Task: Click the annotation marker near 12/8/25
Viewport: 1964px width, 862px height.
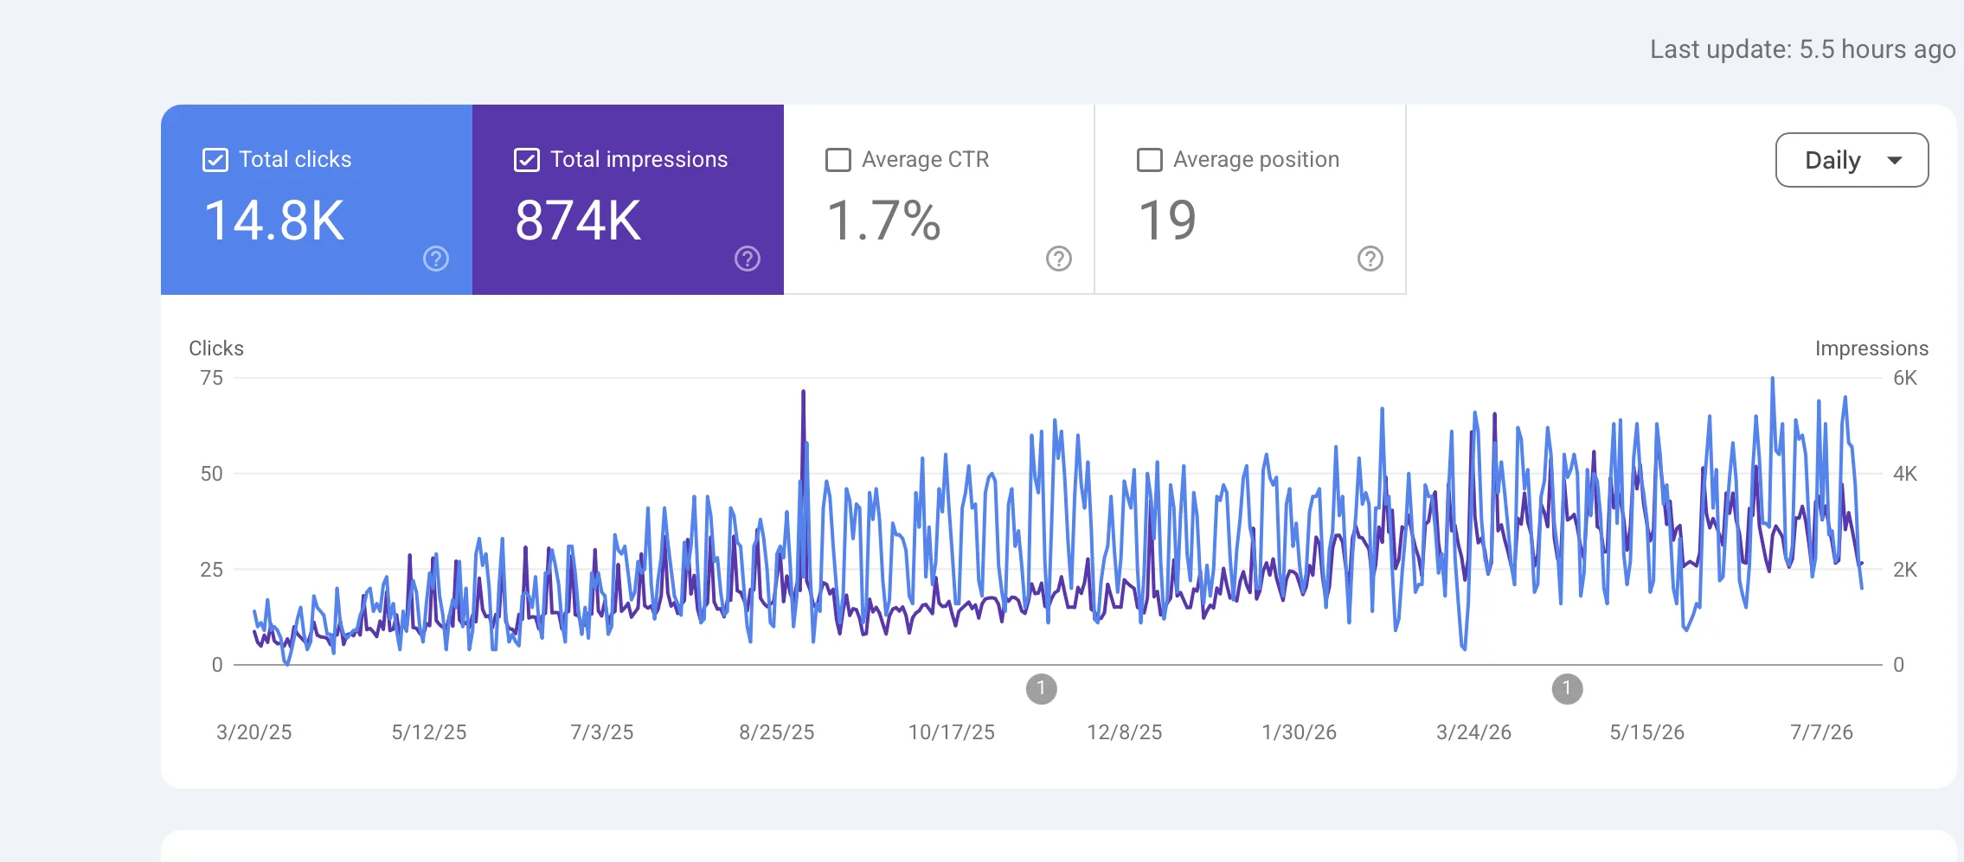Action: (x=1042, y=689)
